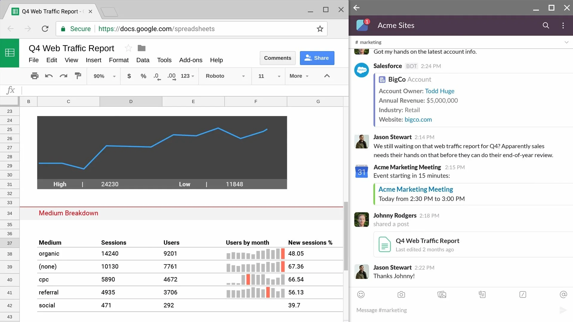Expand the Roboto font dropdown
Screen dimensions: 573x322
click(x=225, y=76)
